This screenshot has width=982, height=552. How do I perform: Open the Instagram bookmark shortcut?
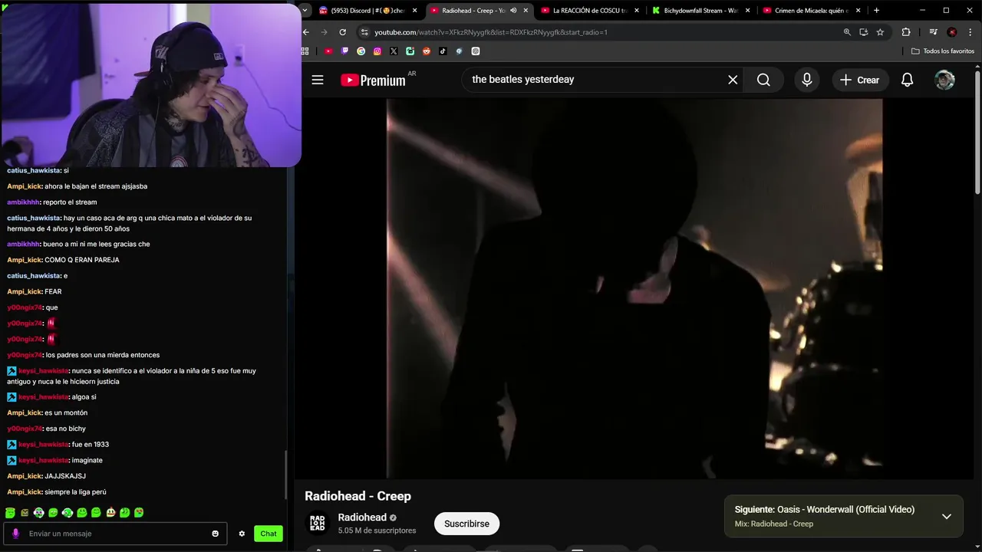[377, 51]
